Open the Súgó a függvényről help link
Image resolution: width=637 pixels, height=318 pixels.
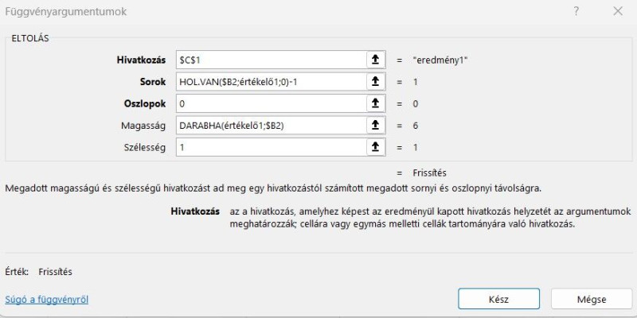point(47,300)
